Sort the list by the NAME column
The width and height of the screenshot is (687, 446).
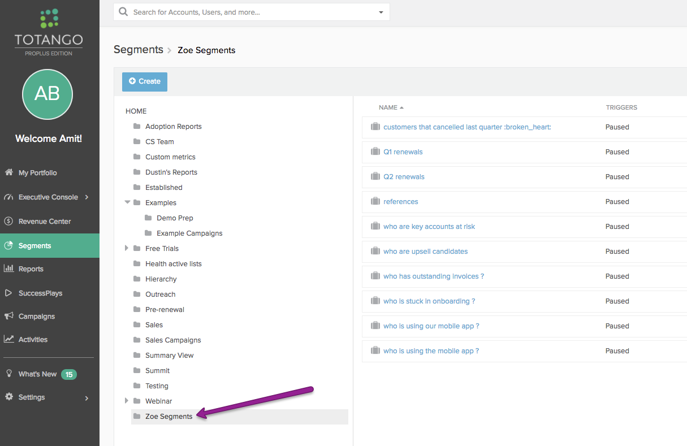pos(391,107)
